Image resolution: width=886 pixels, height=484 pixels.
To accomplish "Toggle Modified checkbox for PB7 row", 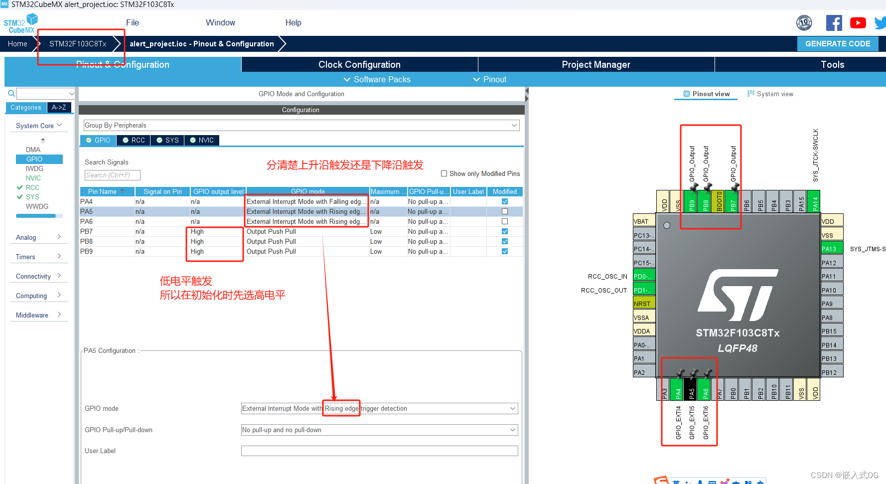I will [505, 231].
